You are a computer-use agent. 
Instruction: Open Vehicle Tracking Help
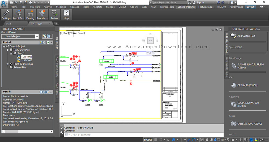[x=66, y=15]
